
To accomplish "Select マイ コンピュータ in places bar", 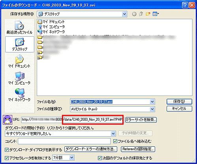I will click(x=19, y=78).
